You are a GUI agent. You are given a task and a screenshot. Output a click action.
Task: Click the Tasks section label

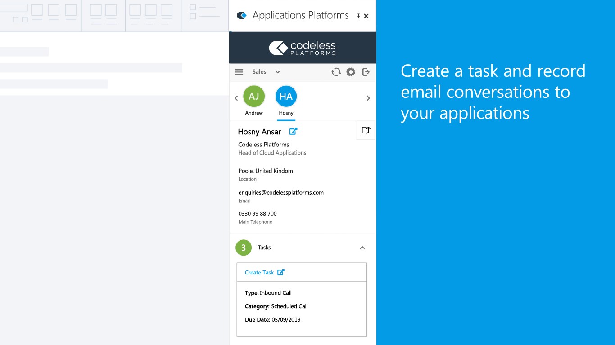pos(264,248)
